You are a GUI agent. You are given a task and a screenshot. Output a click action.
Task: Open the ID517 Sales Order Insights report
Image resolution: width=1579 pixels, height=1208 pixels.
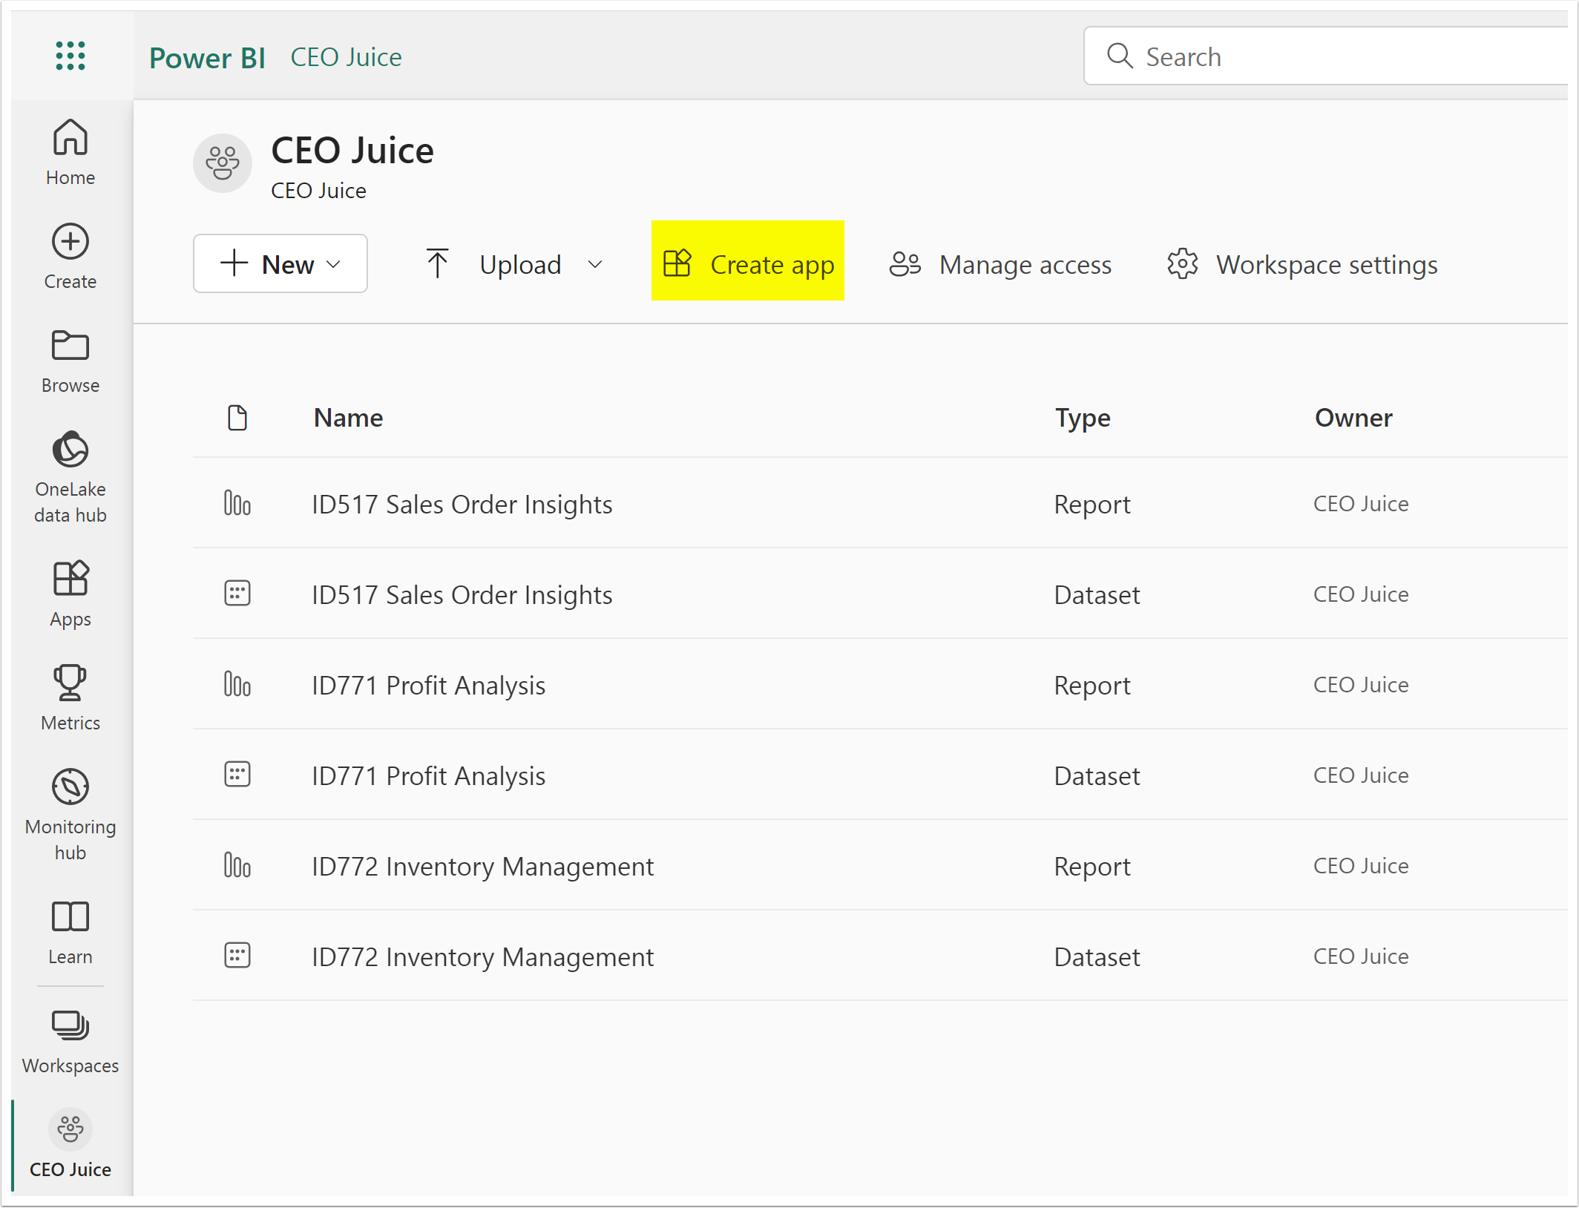tap(462, 505)
